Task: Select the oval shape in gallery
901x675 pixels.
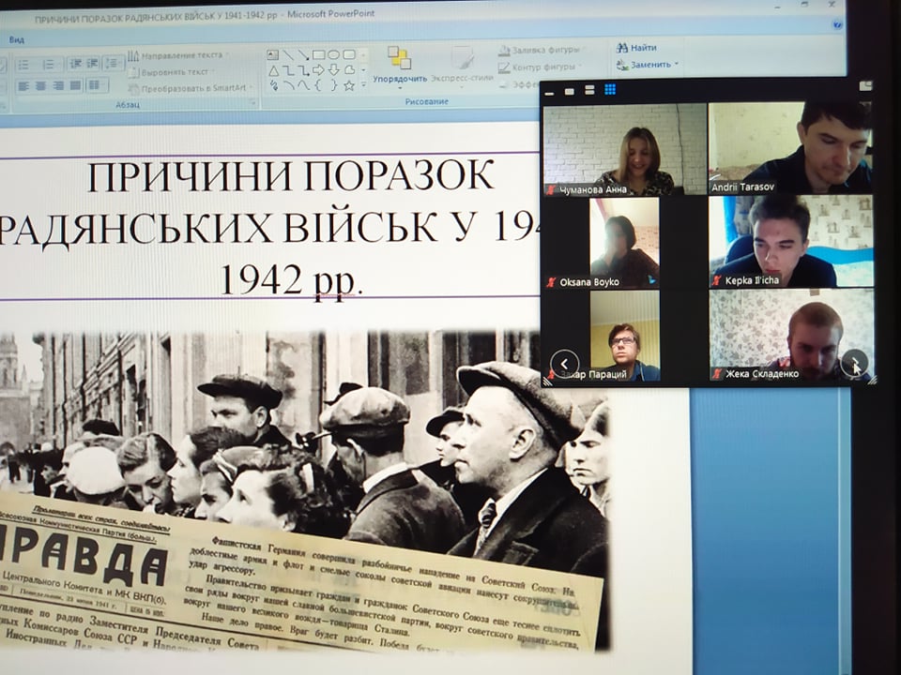Action: point(334,55)
